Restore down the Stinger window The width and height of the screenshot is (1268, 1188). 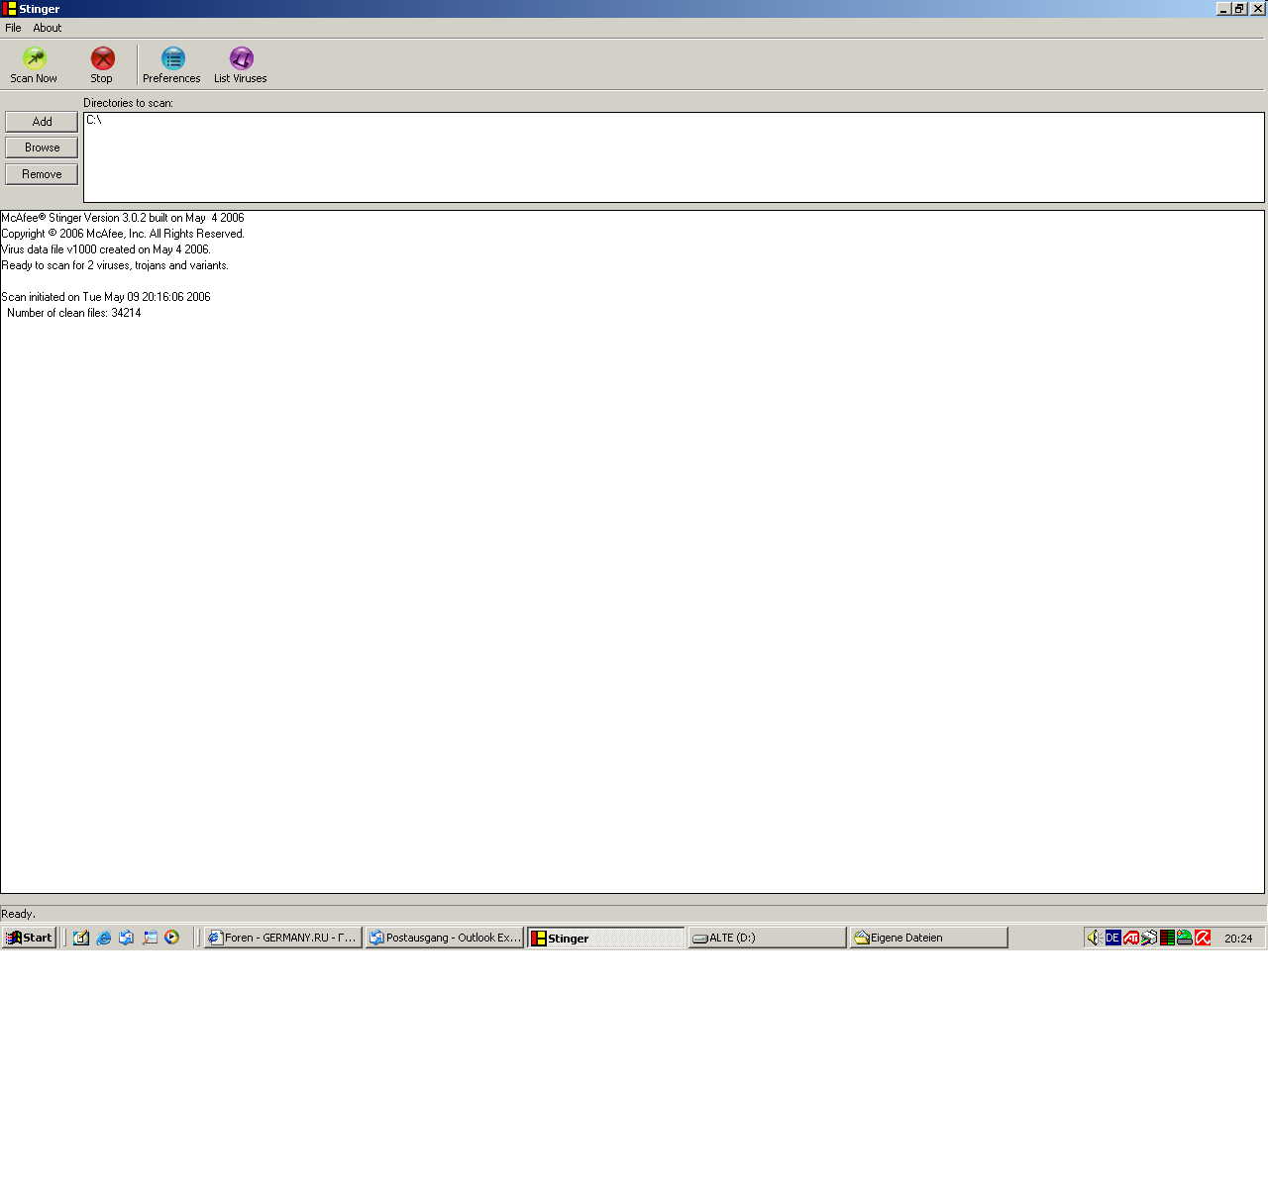[x=1239, y=9]
